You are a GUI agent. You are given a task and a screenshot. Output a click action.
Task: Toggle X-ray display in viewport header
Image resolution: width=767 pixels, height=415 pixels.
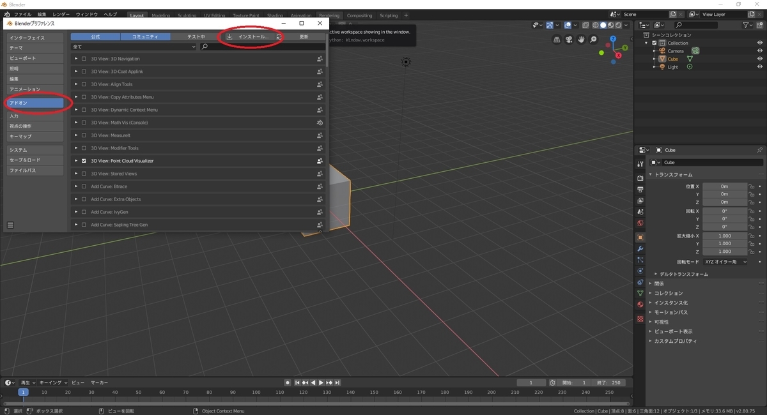(585, 25)
